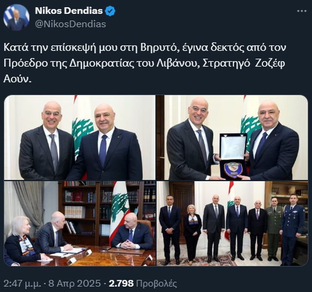Open the bottom-left meeting desk photo
312x292 pixels.
tap(80, 224)
